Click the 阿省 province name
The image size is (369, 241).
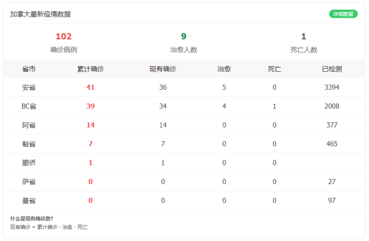click(x=29, y=125)
